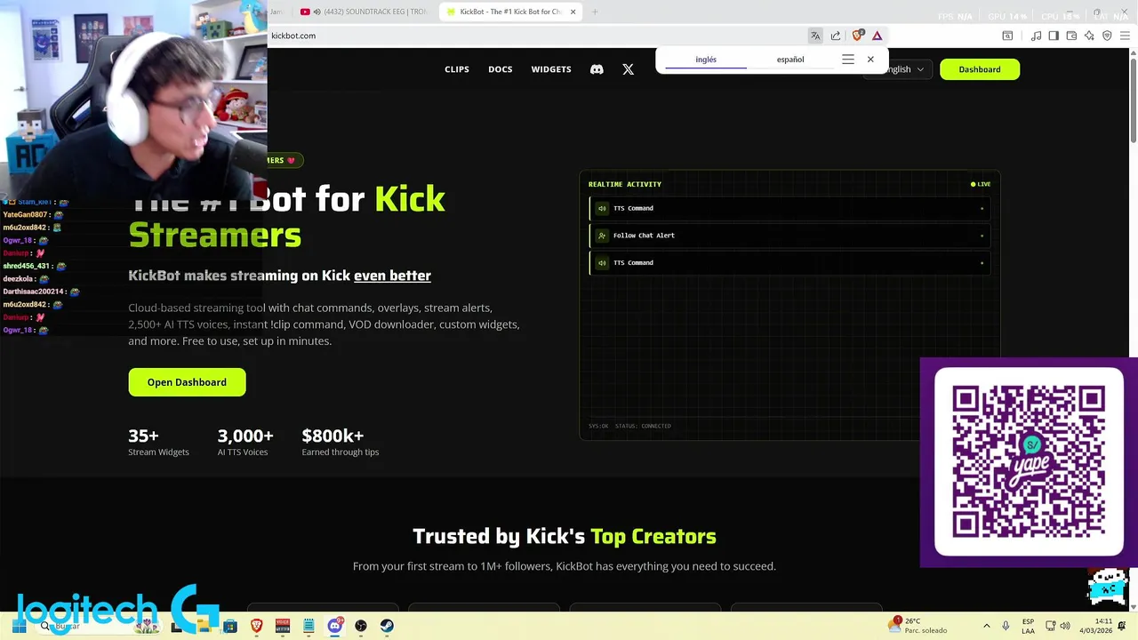Open the ESP LAA language switcher

pos(1028,626)
